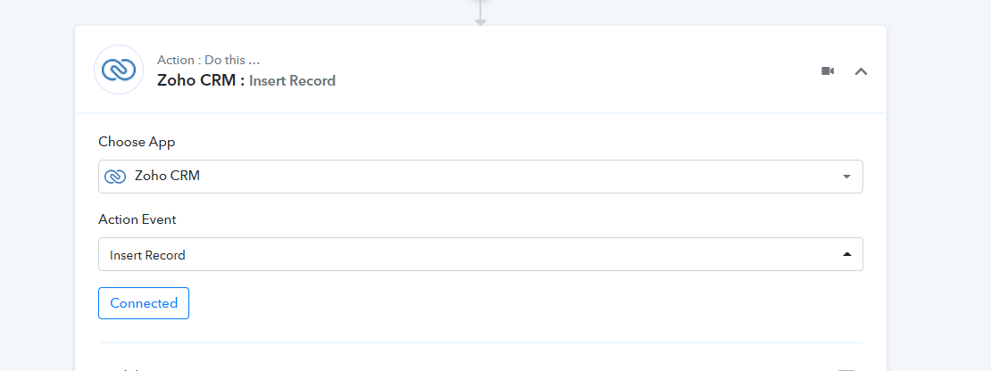Click the Zoho CRM logo in action header
Image resolution: width=991 pixels, height=371 pixels.
(119, 70)
